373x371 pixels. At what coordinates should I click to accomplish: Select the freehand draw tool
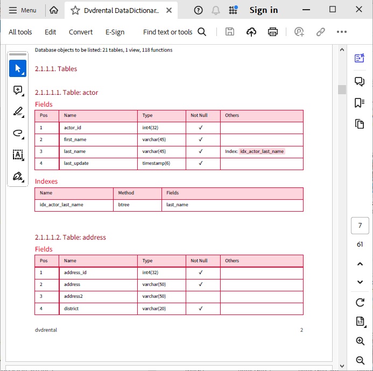pos(18,134)
